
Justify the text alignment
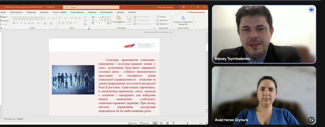(x=71, y=23)
